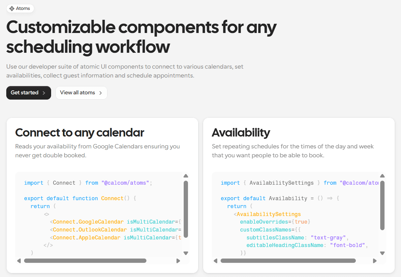401x277 pixels.
Task: Open the View all atoms link
Action: point(81,93)
